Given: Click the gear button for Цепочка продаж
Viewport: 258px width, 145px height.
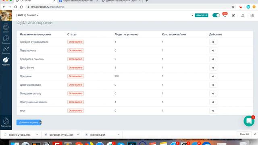Looking at the screenshot, I should (x=213, y=85).
